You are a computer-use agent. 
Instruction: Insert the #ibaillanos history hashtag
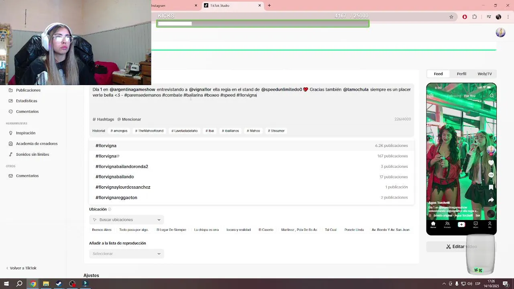pos(230,131)
